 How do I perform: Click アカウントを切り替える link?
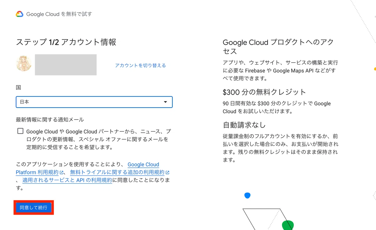pyautogui.click(x=140, y=65)
